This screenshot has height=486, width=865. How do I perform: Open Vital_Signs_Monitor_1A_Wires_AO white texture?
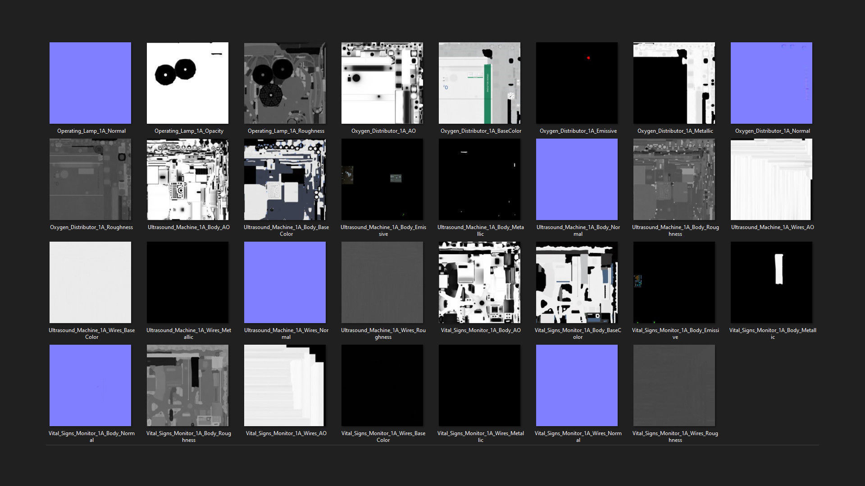[x=285, y=385]
